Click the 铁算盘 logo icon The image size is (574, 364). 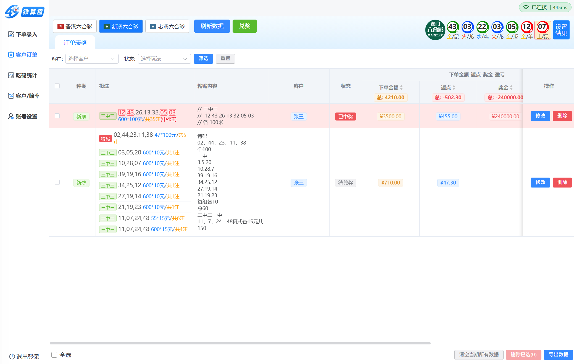tap(24, 12)
